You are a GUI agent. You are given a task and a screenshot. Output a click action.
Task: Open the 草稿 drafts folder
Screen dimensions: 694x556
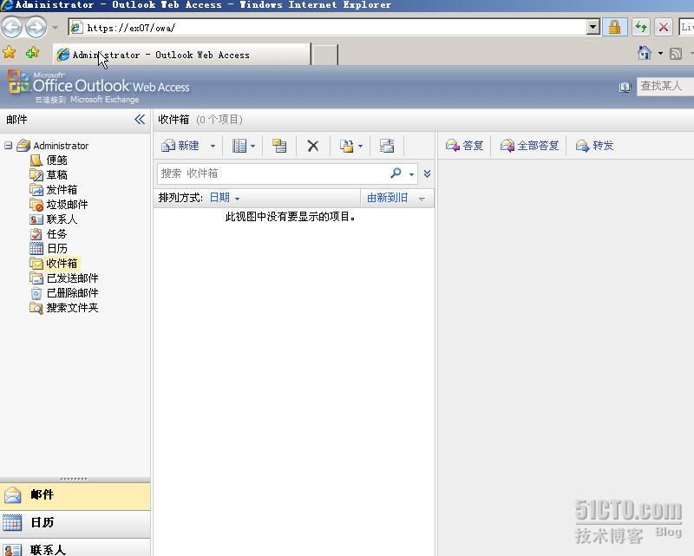click(x=56, y=175)
